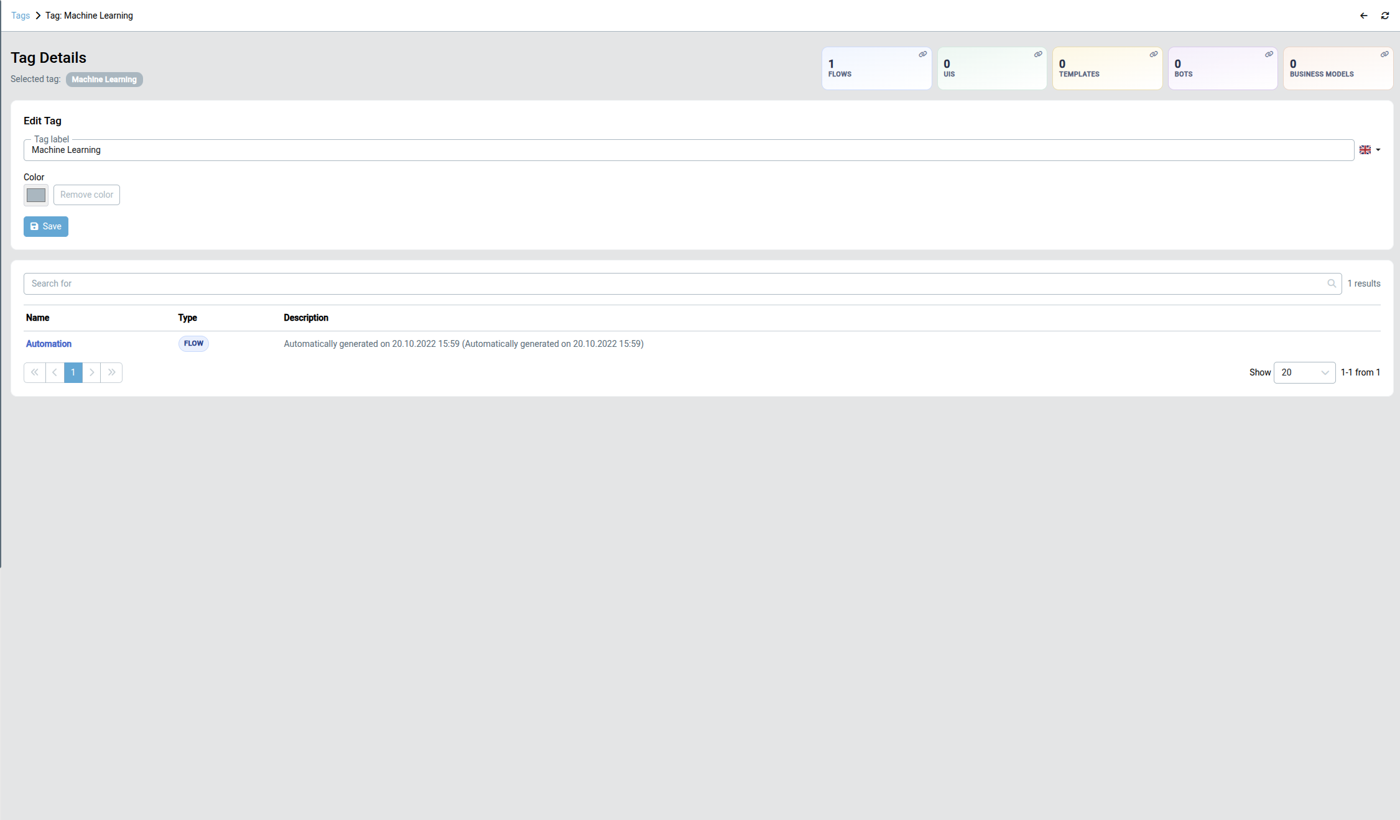Click 'Tag: Machine Learning' breadcrumb text
Image resolution: width=1400 pixels, height=820 pixels.
coord(89,16)
